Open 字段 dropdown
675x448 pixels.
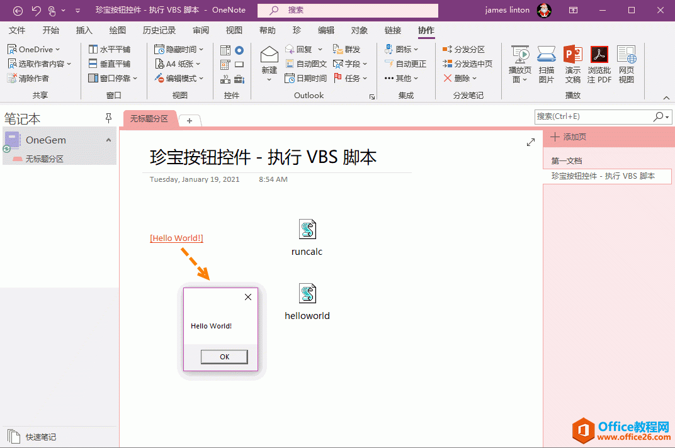coord(350,64)
